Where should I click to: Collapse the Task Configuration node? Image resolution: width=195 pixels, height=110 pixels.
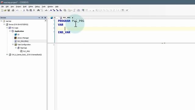click(13, 45)
